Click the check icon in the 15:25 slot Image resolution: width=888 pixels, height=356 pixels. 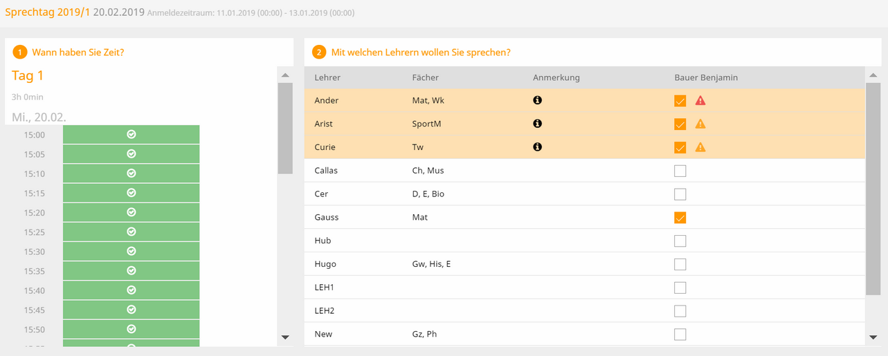click(x=132, y=232)
